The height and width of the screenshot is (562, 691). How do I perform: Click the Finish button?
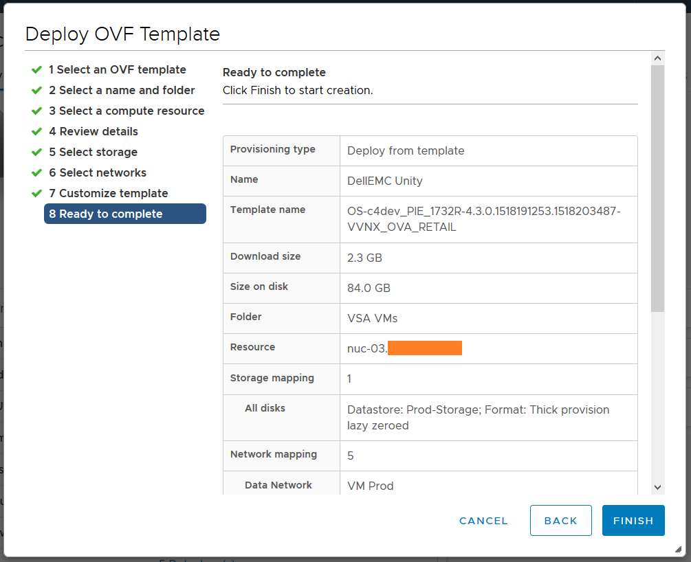[x=633, y=520]
